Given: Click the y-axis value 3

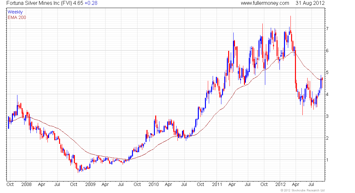Looking at the screenshot, I should tap(327, 116).
